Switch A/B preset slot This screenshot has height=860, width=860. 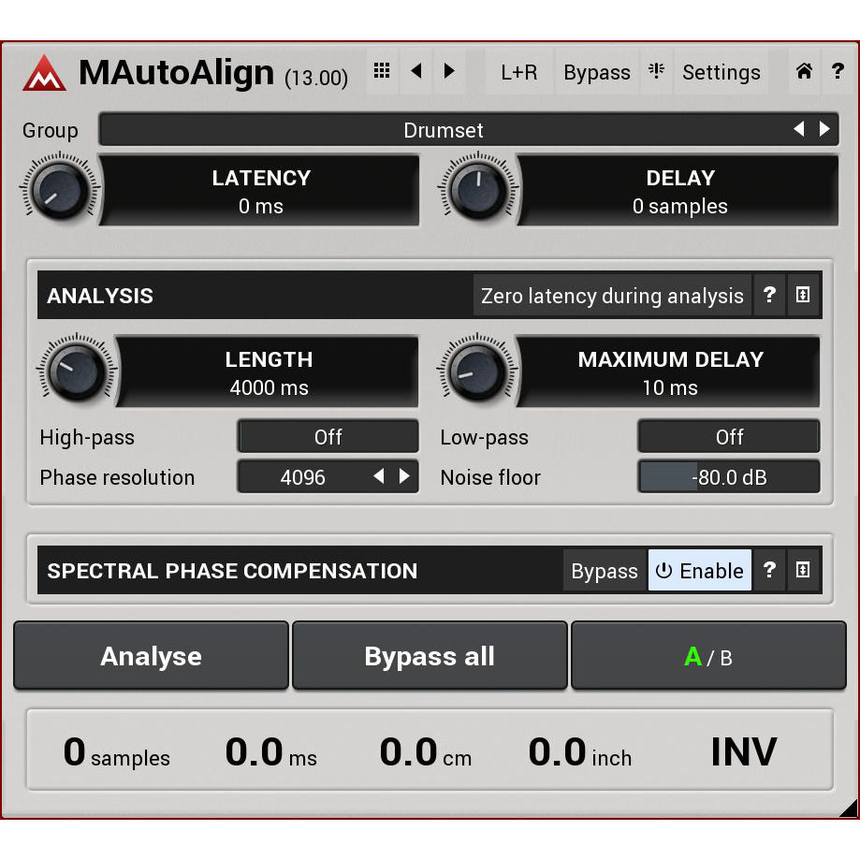pyautogui.click(x=707, y=657)
